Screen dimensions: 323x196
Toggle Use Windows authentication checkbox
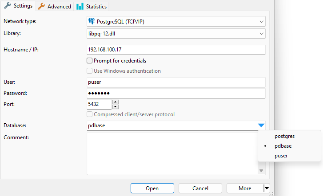pos(89,71)
